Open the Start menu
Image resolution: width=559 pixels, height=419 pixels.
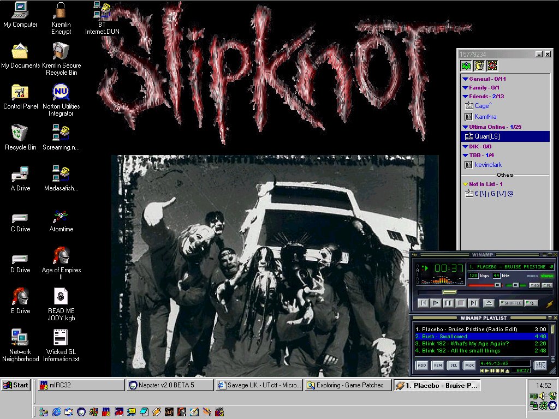click(x=15, y=385)
